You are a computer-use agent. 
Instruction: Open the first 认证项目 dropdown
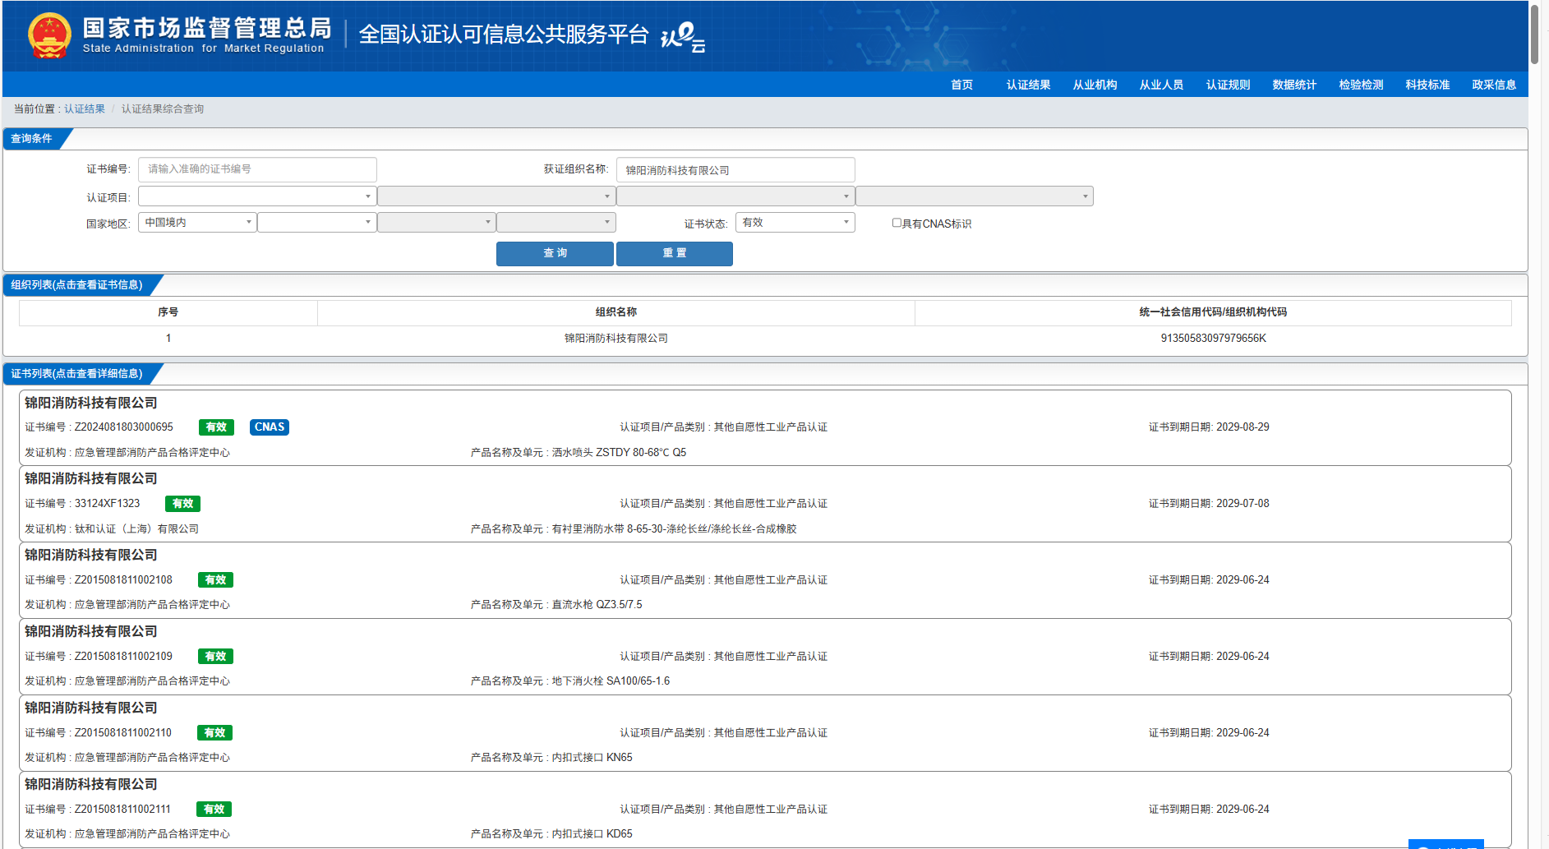point(257,196)
